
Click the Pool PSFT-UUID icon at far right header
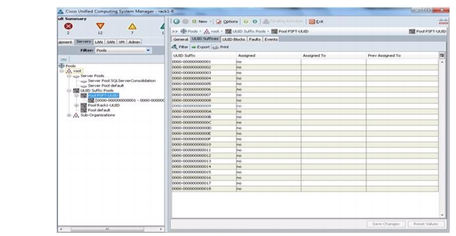point(412,31)
